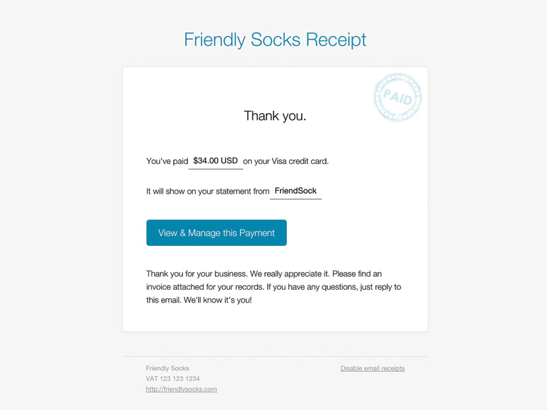
Task: Click the word Receipt in page title
Action: tap(336, 40)
